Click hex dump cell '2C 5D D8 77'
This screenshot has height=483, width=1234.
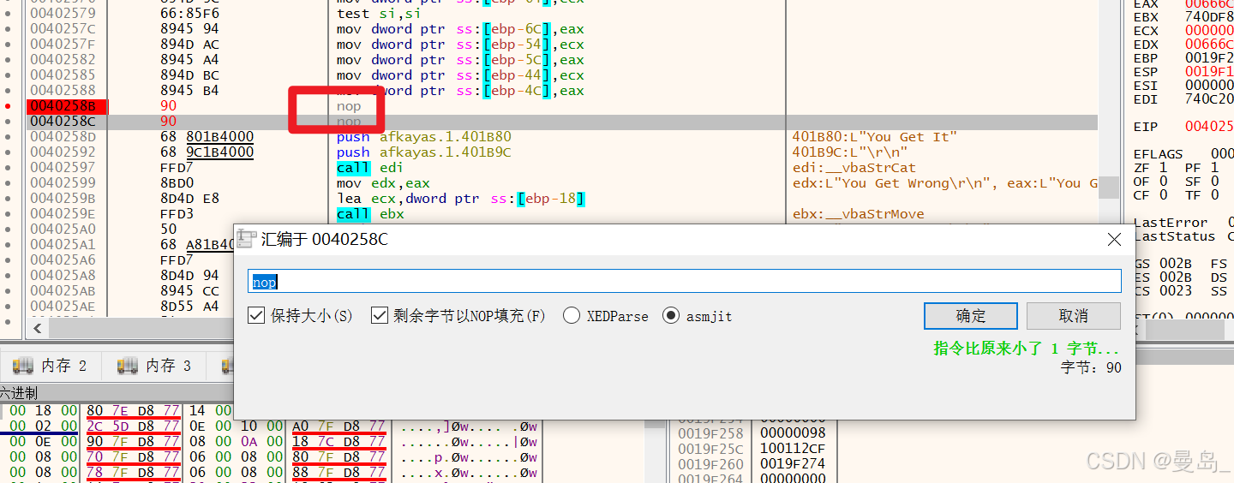[x=133, y=426]
